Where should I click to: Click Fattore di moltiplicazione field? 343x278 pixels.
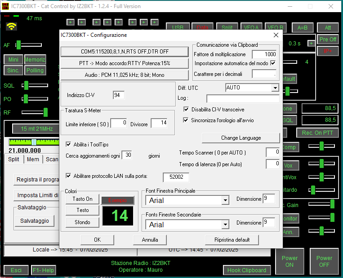(x=264, y=54)
